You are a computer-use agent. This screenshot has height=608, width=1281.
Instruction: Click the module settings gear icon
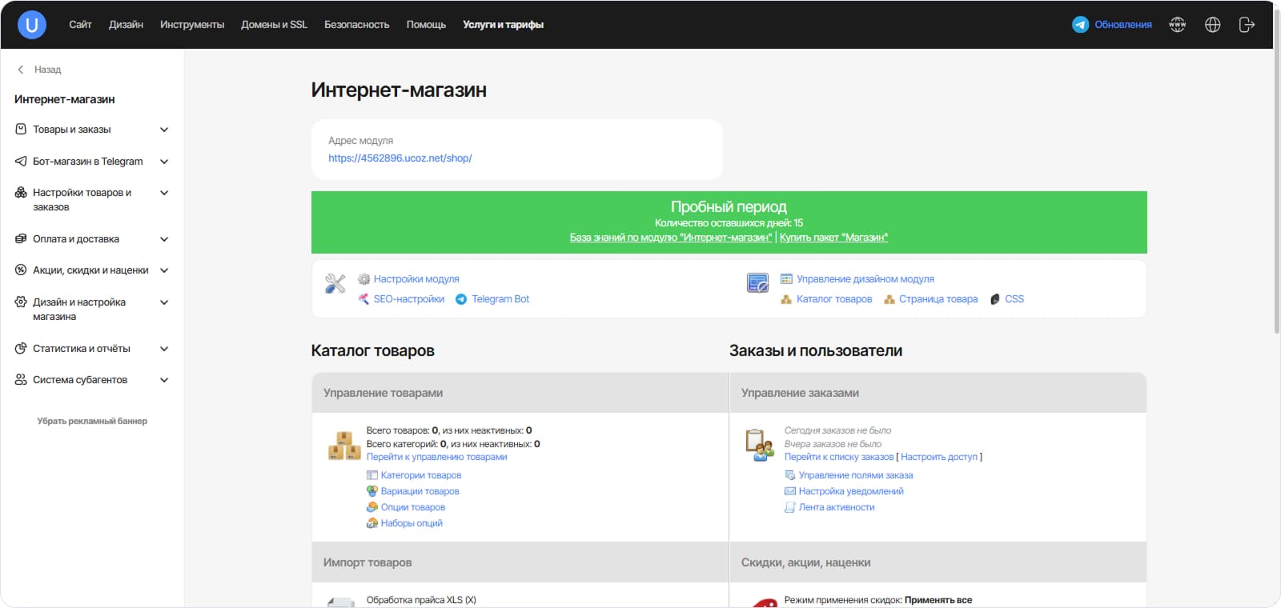pyautogui.click(x=363, y=279)
